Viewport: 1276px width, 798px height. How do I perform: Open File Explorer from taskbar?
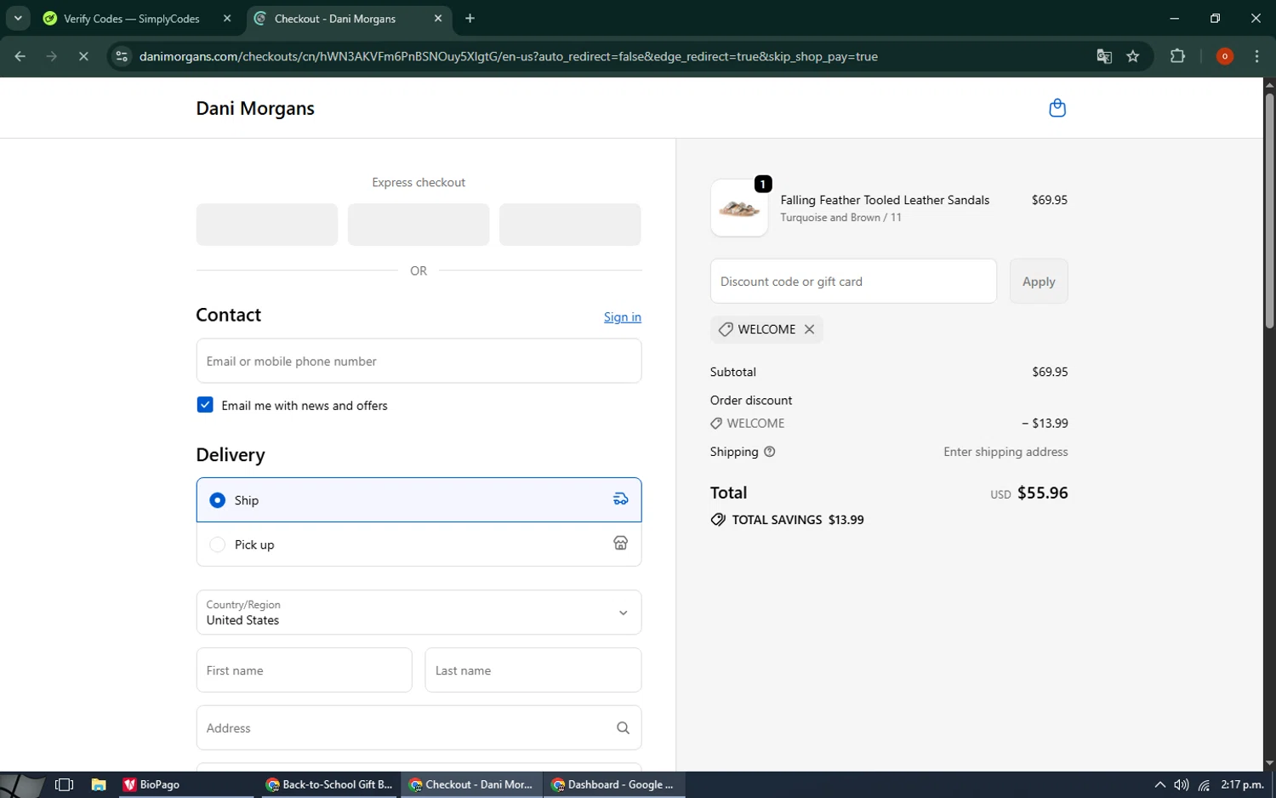coord(99,784)
